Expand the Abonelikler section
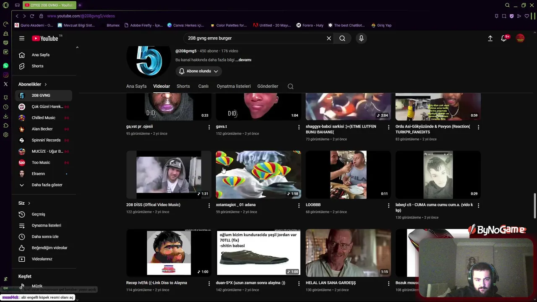537x302 pixels. pyautogui.click(x=33, y=84)
